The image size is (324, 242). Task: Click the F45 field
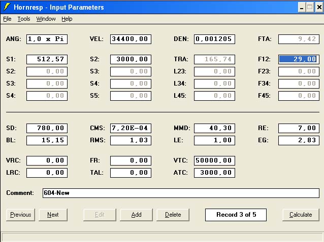click(x=299, y=96)
